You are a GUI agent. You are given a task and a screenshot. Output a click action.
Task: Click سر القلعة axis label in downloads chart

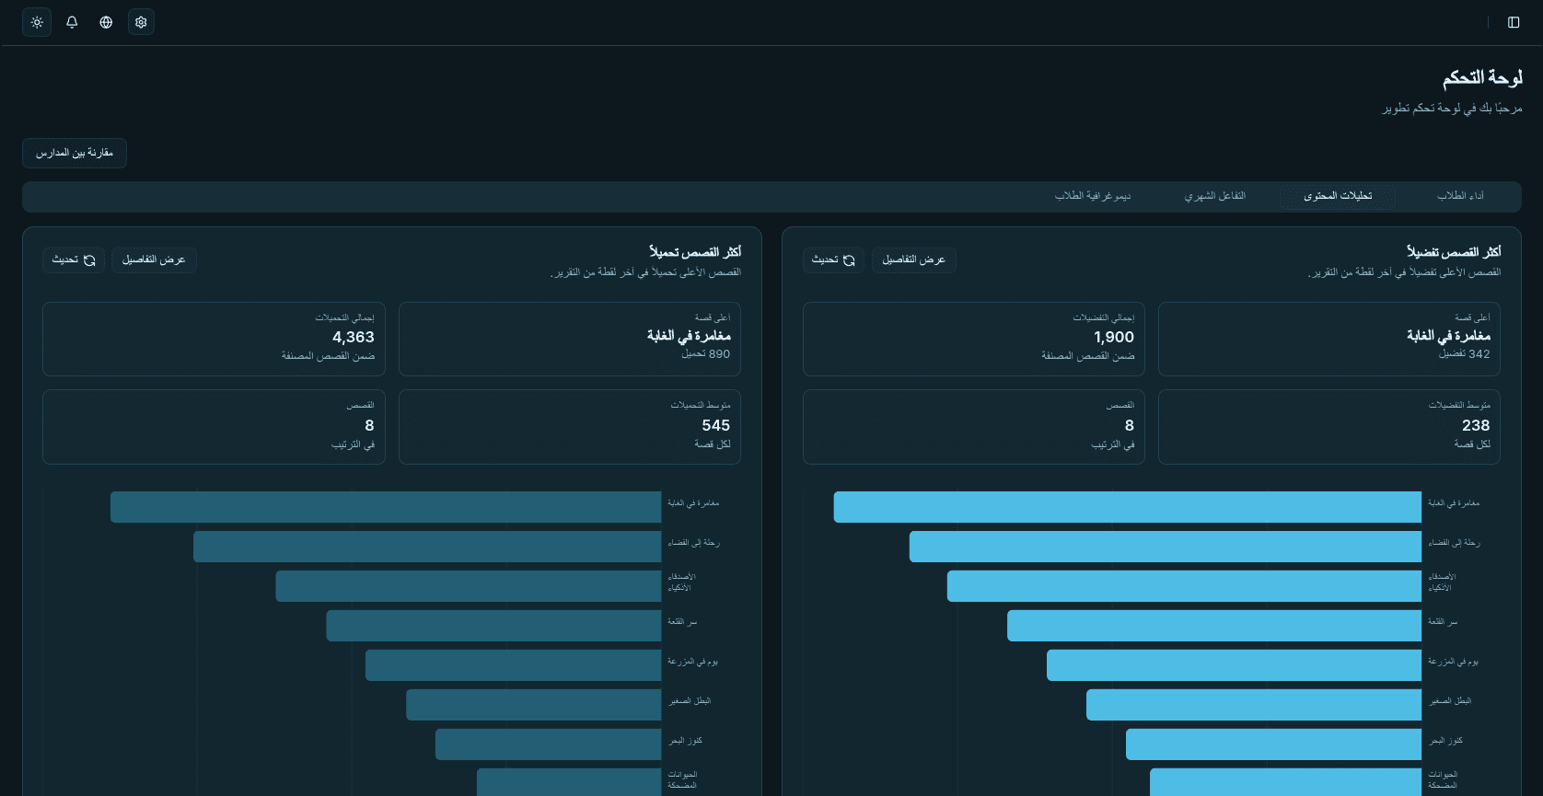click(682, 622)
